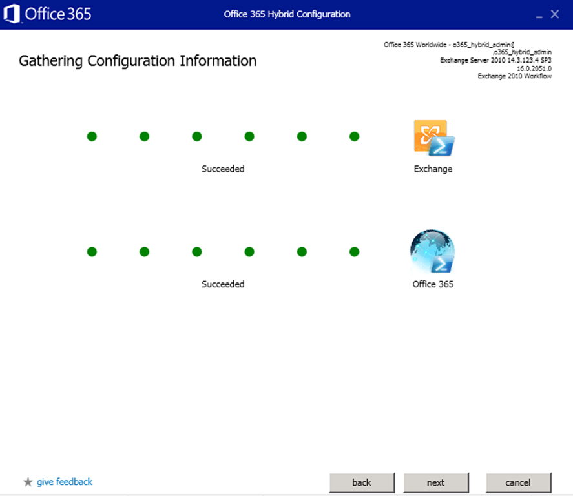Click the Succeeded status under Office 365 progress
Viewport: 573px width, 496px height.
223,284
